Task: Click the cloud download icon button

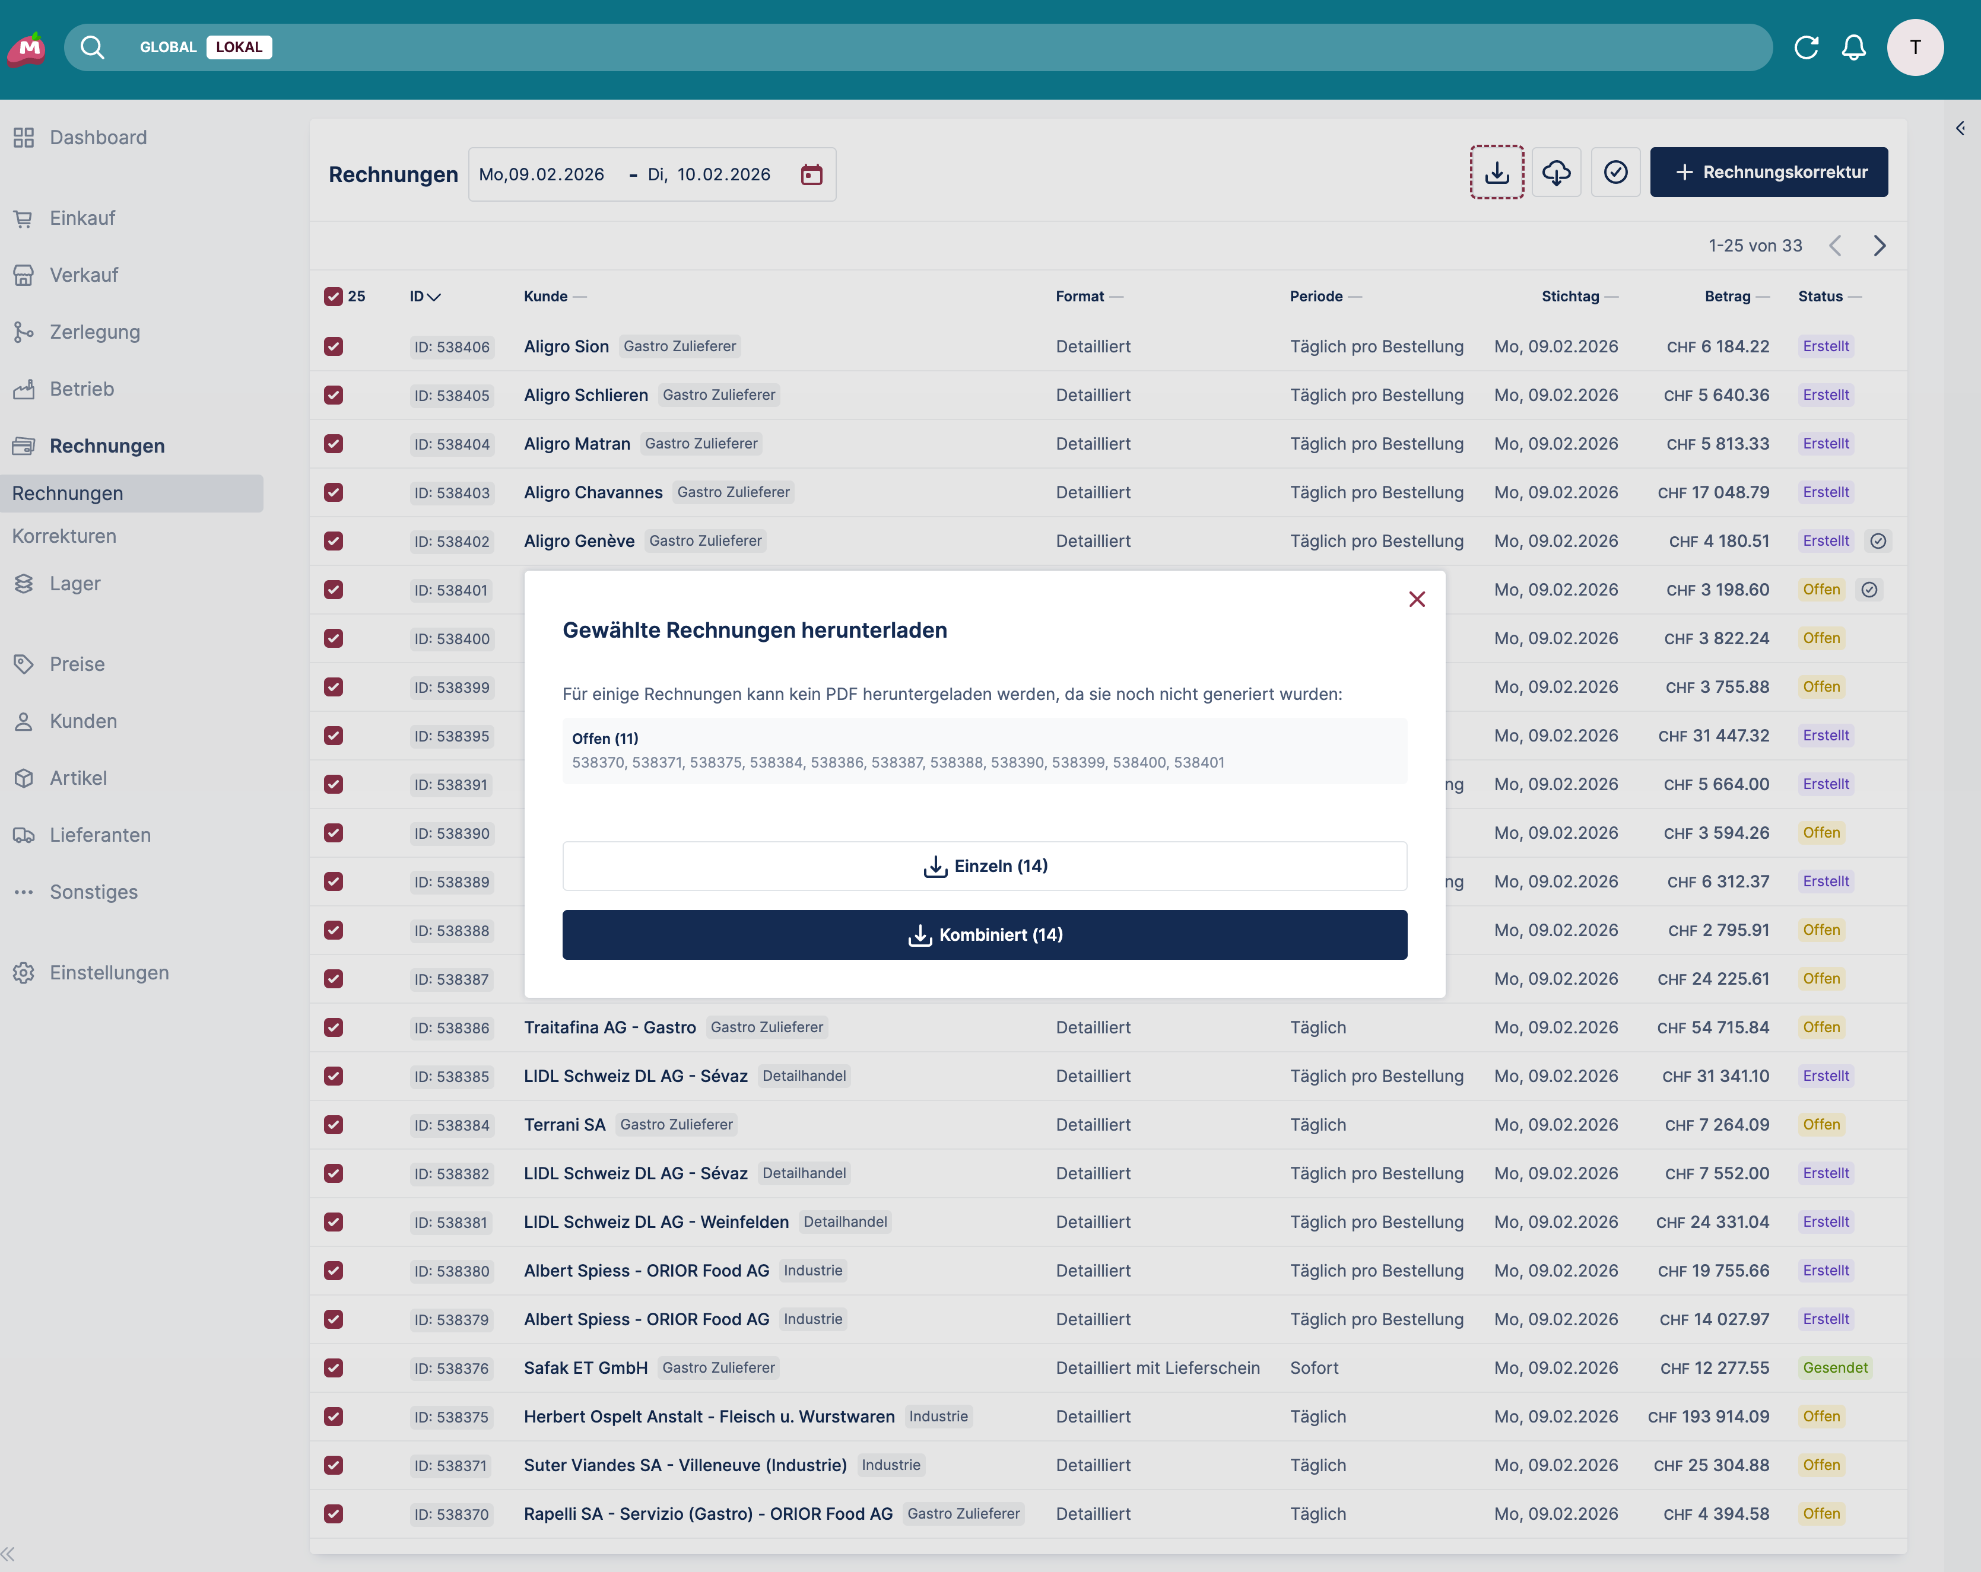Action: (1557, 171)
